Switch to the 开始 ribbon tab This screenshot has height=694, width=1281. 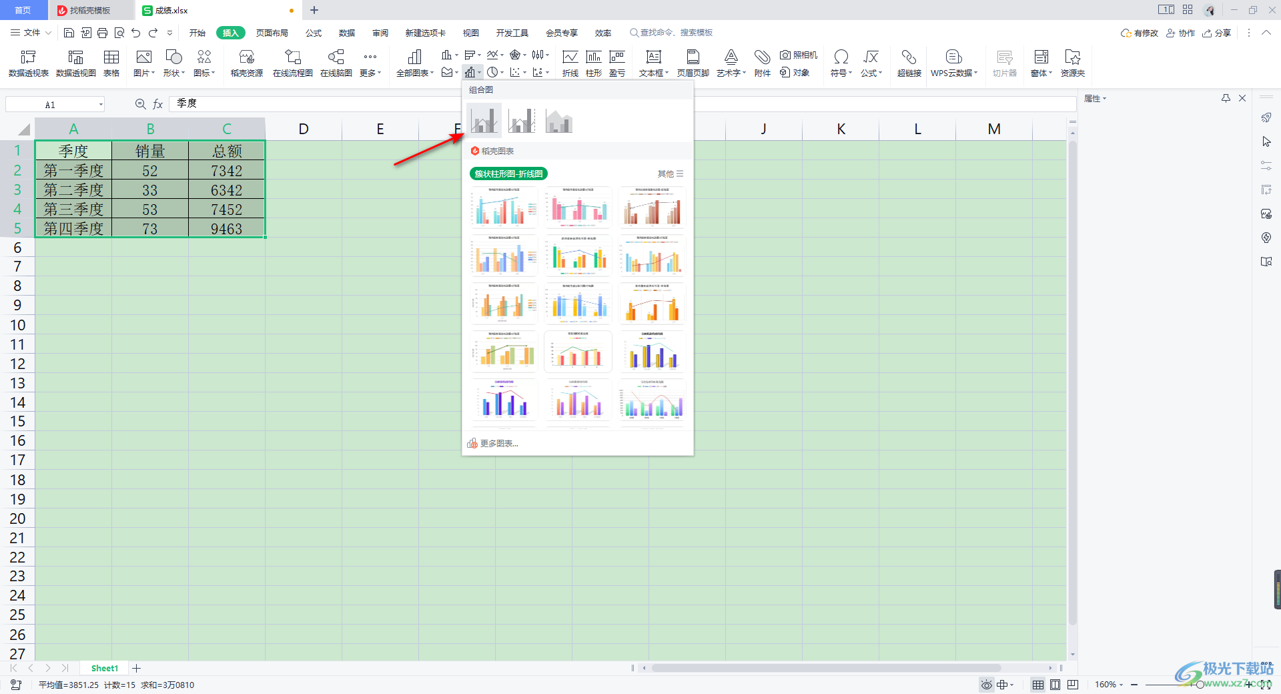click(x=197, y=33)
